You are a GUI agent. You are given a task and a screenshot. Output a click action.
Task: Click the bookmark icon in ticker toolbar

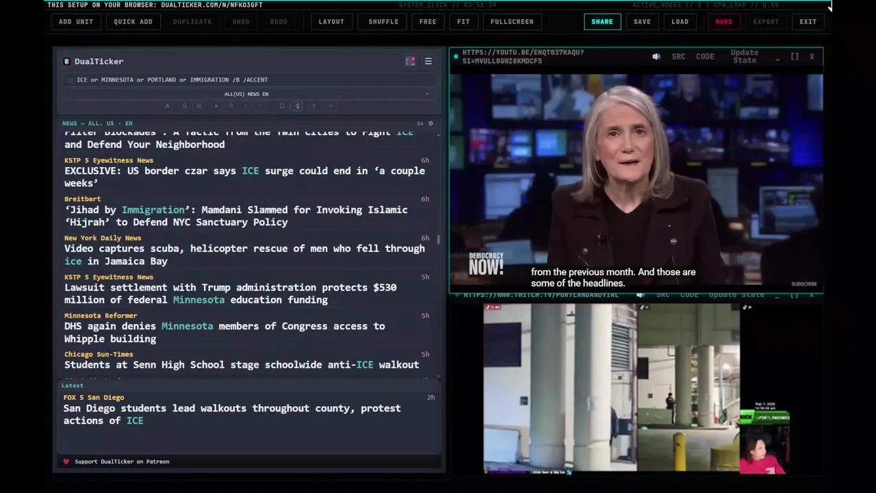[282, 106]
